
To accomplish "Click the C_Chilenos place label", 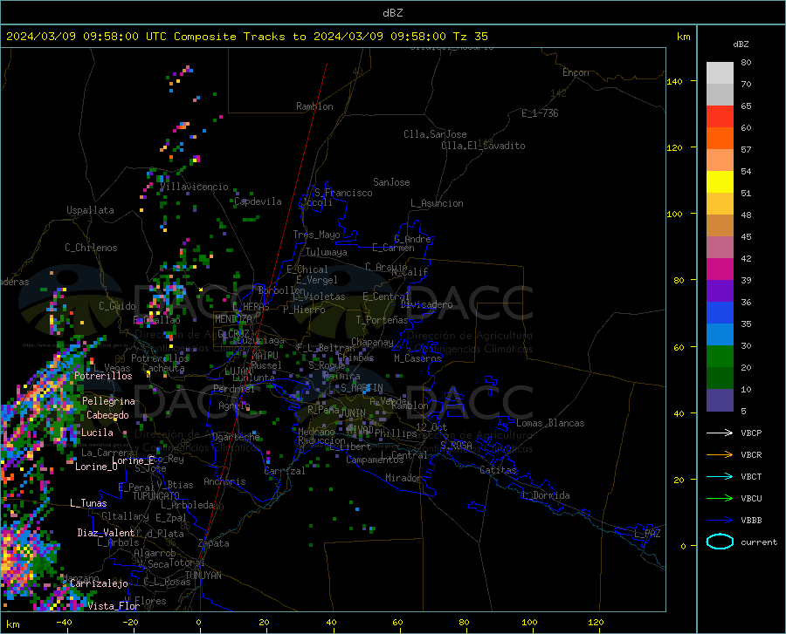I will tap(91, 248).
